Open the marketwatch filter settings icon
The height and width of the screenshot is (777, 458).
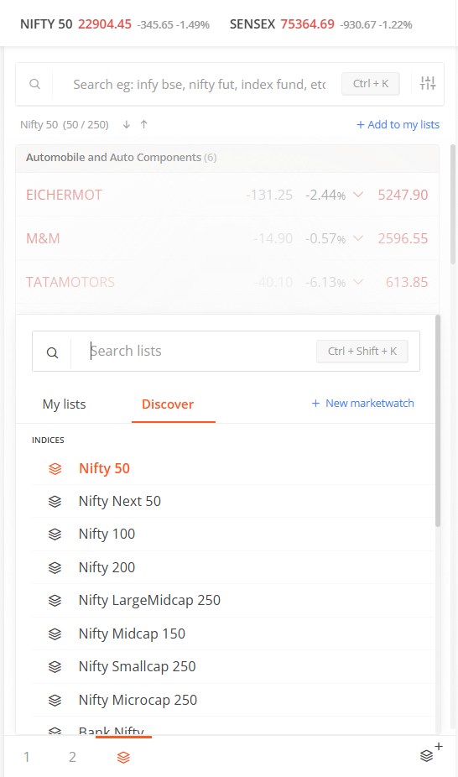pos(428,83)
